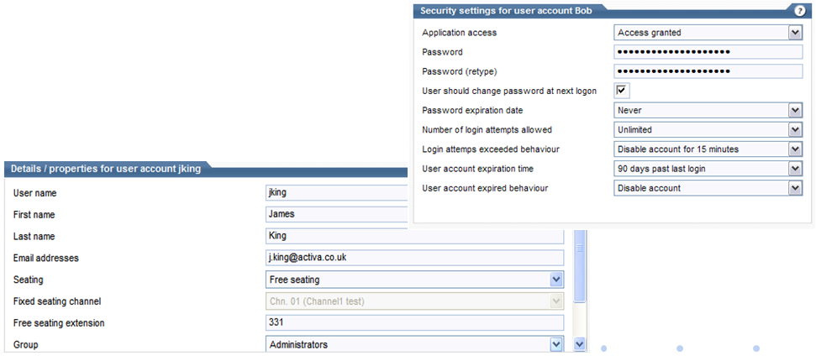816x361 pixels.
Task: Expand User account expired behaviour dropdown
Action: pyautogui.click(x=795, y=188)
